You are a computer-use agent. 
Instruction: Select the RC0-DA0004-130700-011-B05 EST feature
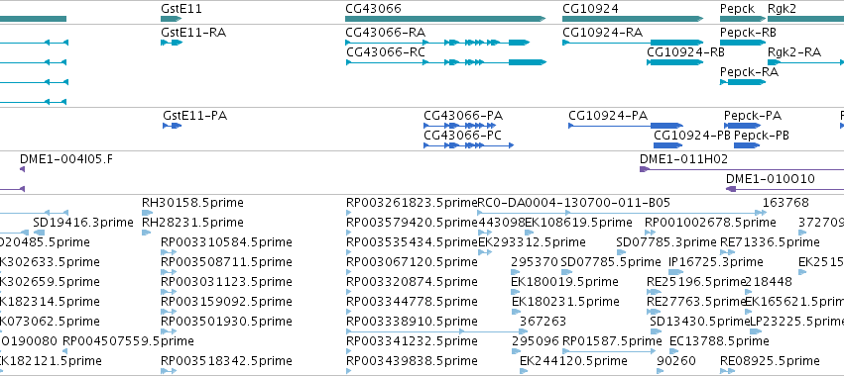(619, 213)
